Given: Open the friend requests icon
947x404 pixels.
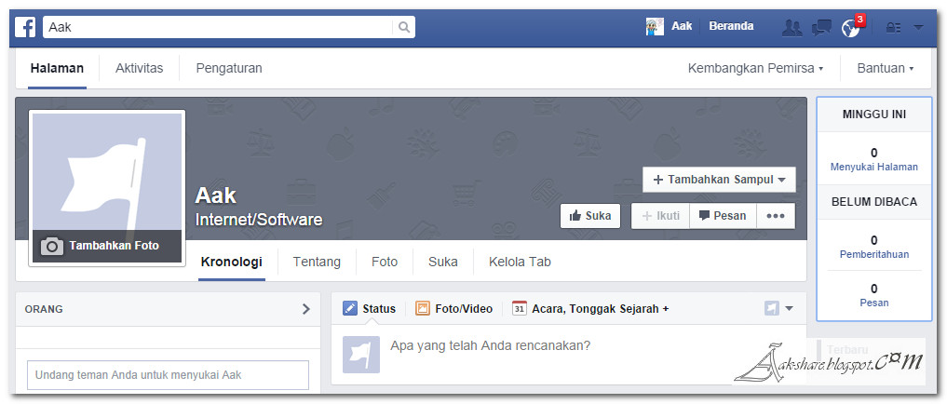Looking at the screenshot, I should click(791, 27).
